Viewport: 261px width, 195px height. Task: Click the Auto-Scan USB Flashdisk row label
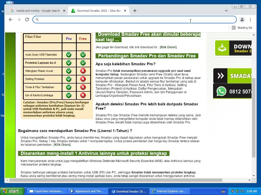tap(41, 55)
